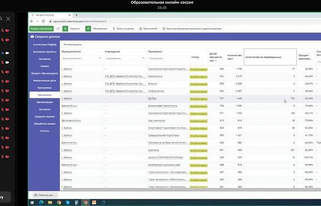
Task: Open База знаний для регионального администратора
Action: coord(192,29)
